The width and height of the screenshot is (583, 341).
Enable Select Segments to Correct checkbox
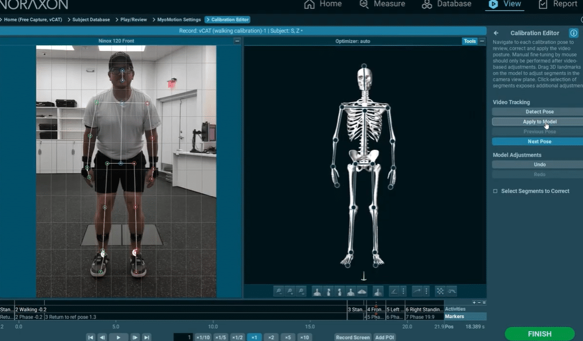(x=496, y=191)
